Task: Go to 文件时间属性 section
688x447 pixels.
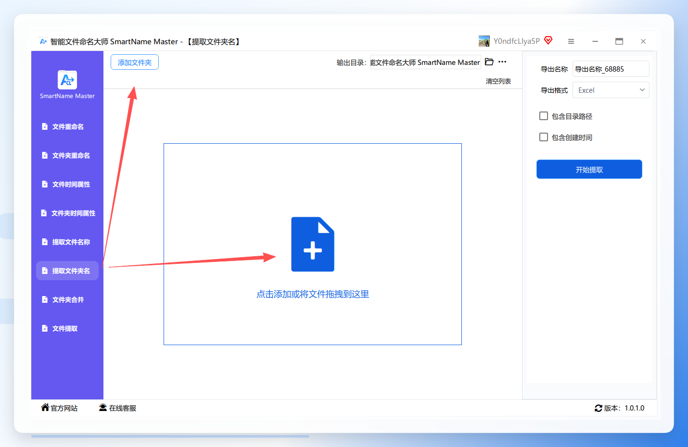Action: coord(67,184)
